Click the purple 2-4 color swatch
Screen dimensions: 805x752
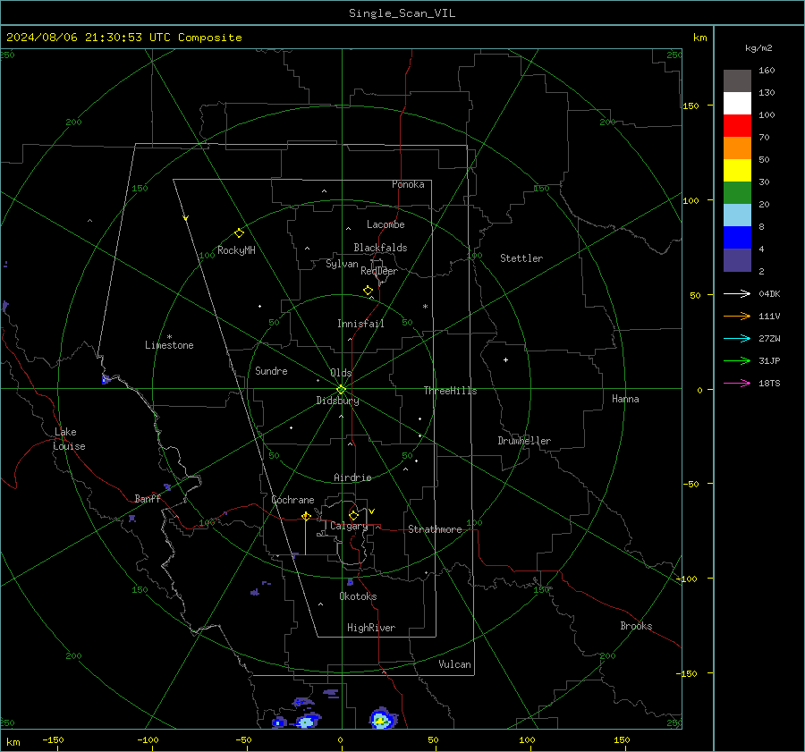737,259
